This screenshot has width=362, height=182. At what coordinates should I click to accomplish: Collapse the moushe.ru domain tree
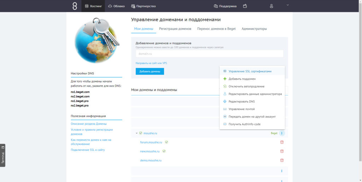(137, 133)
